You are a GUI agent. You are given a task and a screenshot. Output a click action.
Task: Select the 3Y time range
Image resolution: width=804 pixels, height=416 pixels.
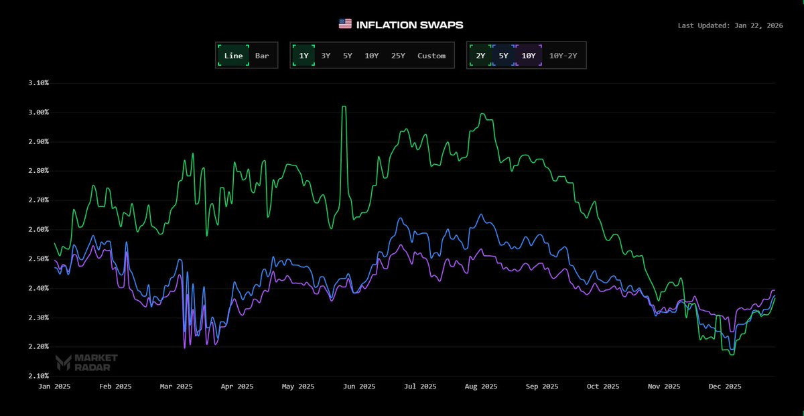326,56
